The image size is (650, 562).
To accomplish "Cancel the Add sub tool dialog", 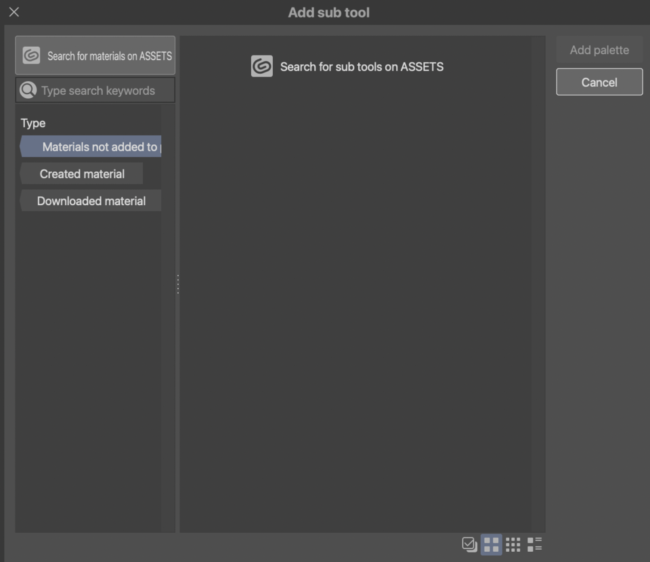I will [x=599, y=82].
